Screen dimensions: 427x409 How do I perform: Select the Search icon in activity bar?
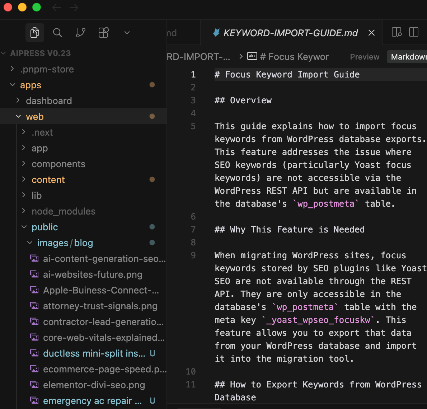[x=57, y=32]
